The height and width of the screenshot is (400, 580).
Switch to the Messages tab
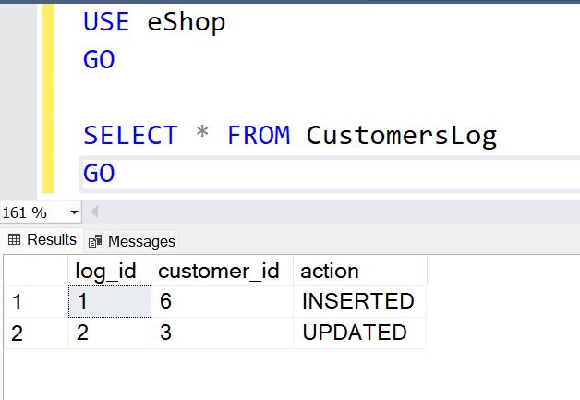(x=132, y=241)
